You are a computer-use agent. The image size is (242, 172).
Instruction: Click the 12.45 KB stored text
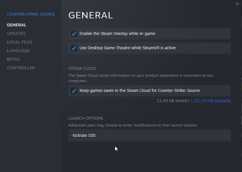(x=172, y=101)
